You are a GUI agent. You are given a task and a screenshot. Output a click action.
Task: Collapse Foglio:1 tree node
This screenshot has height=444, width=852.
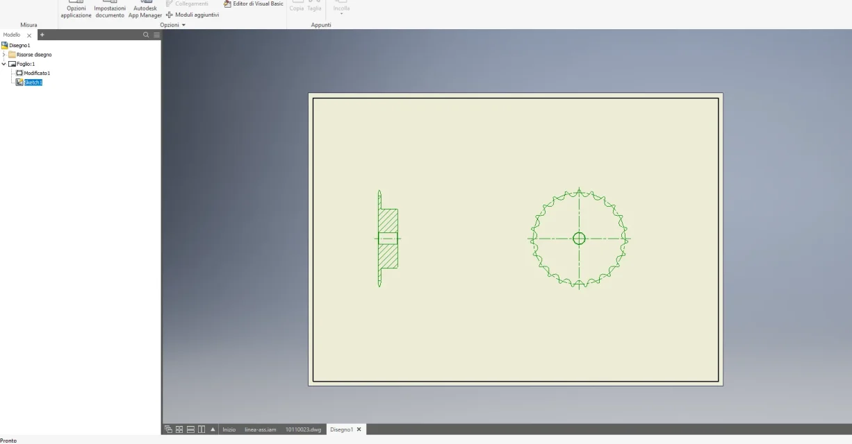(x=4, y=64)
